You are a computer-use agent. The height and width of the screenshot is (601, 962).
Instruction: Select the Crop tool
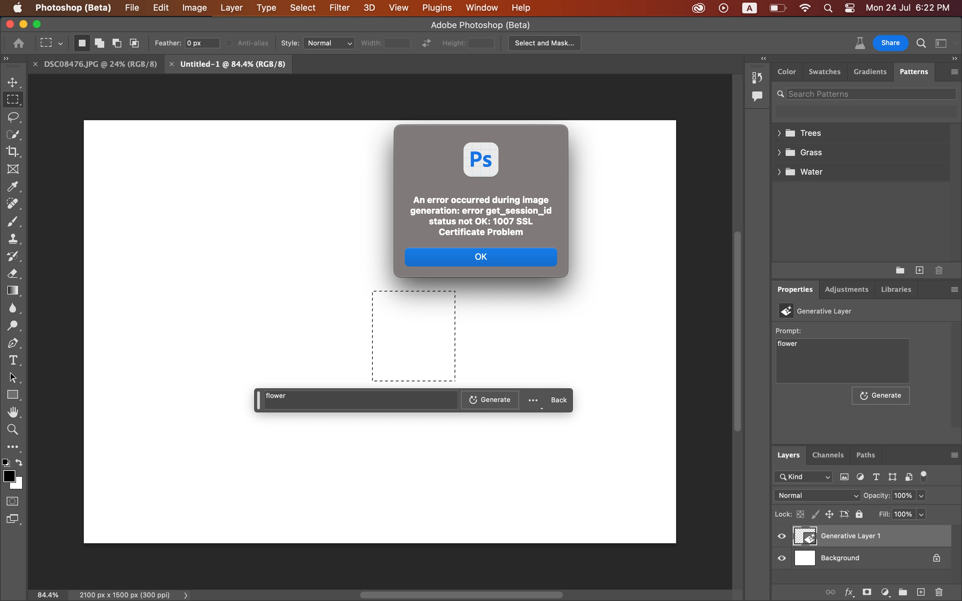[x=13, y=152]
